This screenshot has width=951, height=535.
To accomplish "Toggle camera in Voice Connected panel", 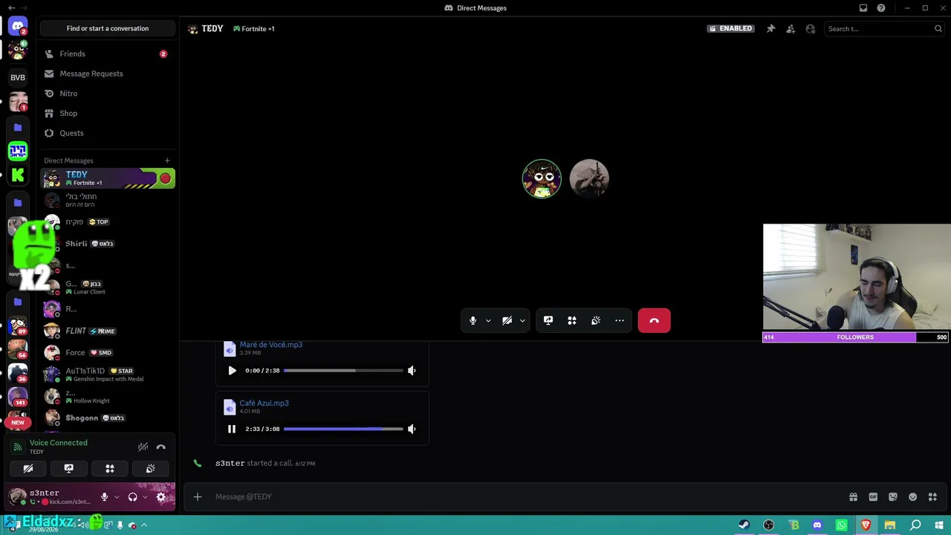I will [x=28, y=469].
